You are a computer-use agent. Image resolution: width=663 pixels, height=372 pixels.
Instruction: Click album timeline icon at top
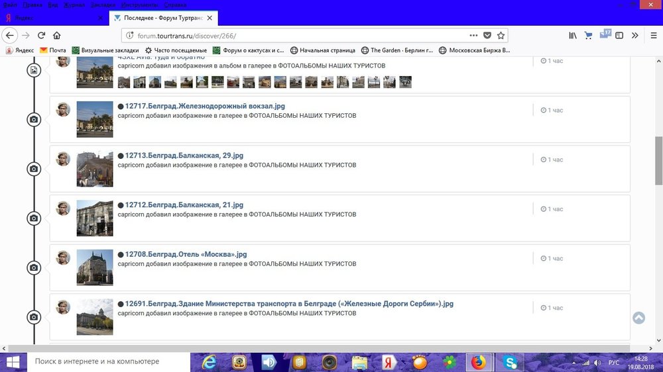[34, 70]
